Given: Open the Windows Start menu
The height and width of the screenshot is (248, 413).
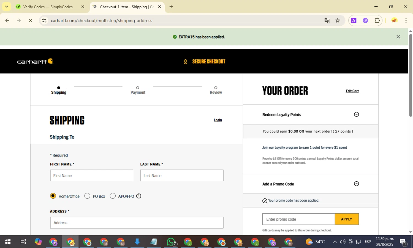Looking at the screenshot, I should 8,242.
